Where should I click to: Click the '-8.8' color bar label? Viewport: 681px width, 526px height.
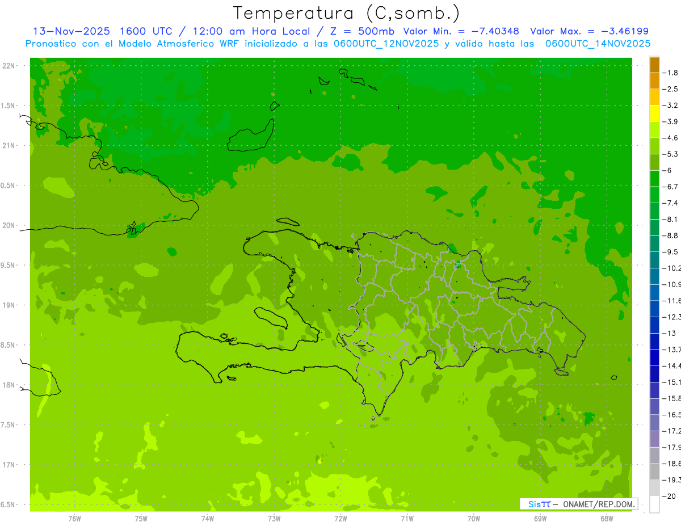(671, 235)
